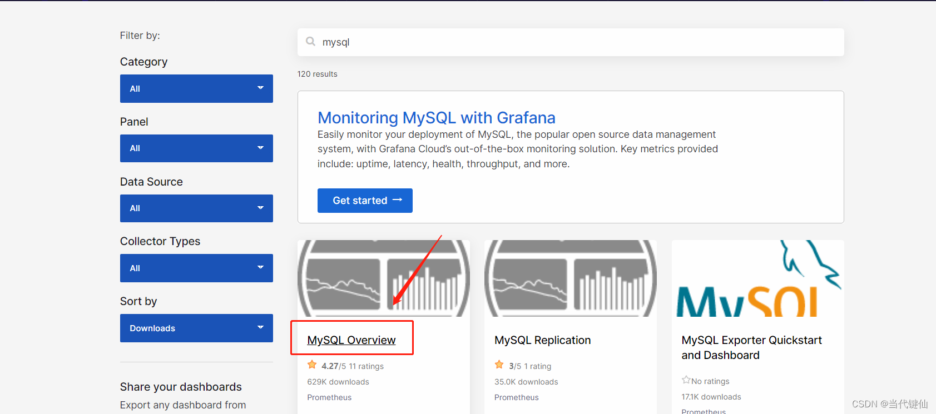Screen dimensions: 936x414
Task: Click the 3/5 1 rating text
Action: pos(530,366)
